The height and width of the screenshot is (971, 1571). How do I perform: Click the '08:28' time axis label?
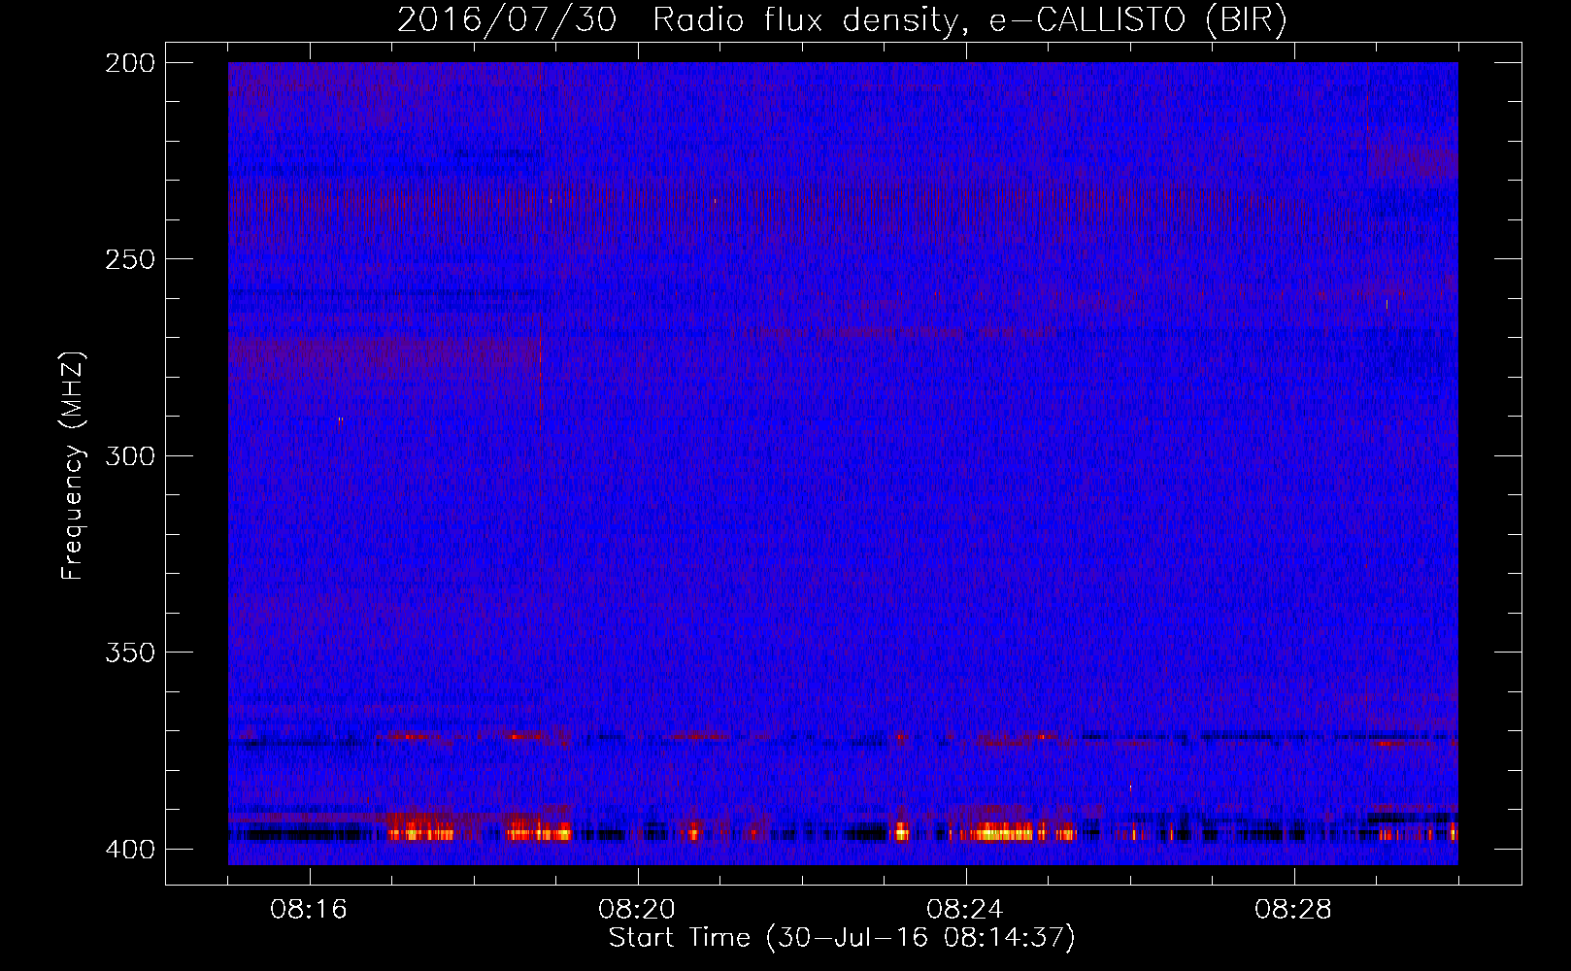1293,910
